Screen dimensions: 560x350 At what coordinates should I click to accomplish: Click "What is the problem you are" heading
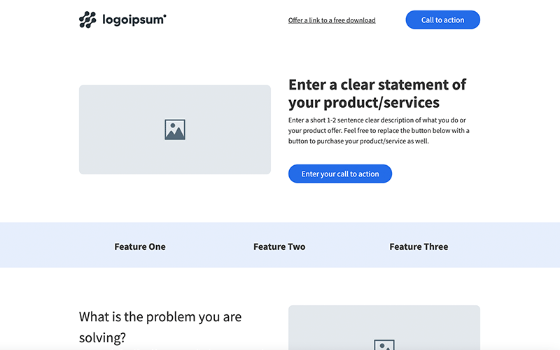coord(160,316)
